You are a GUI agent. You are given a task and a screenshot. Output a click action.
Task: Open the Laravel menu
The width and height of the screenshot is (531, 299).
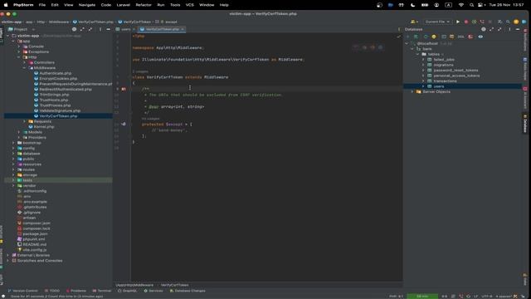click(124, 5)
